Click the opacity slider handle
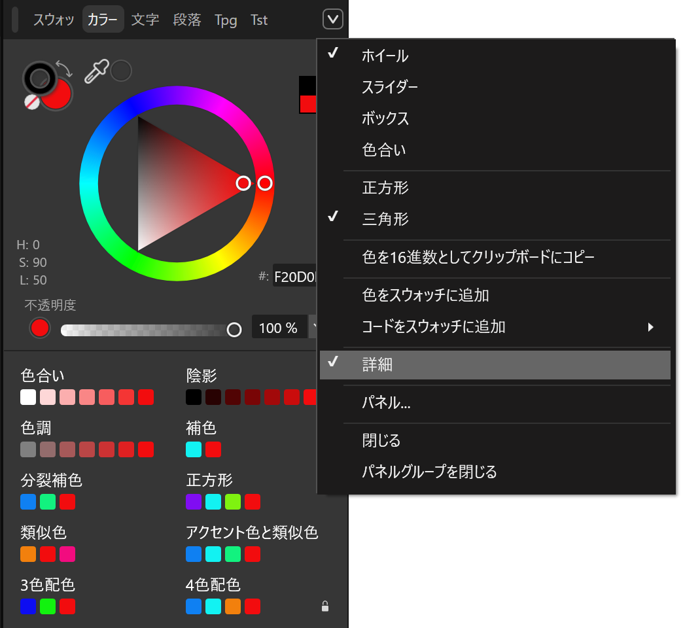 234,330
